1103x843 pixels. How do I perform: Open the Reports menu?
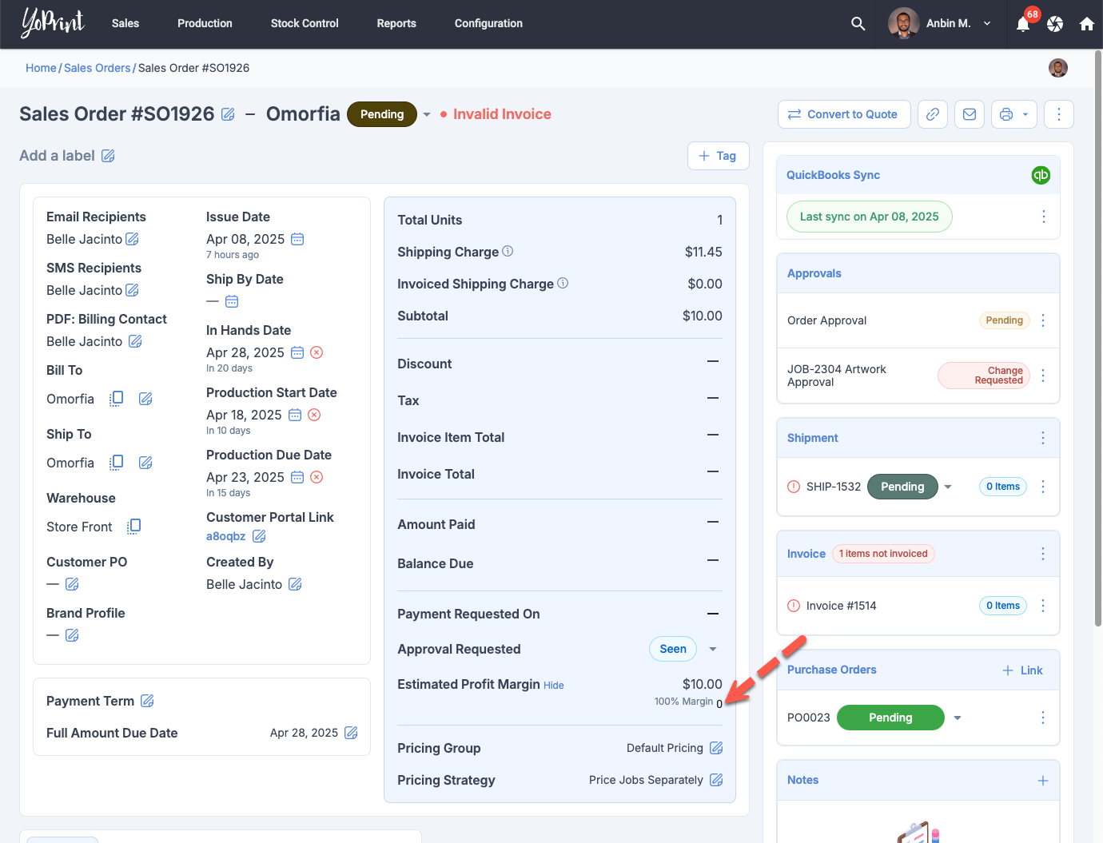[396, 24]
